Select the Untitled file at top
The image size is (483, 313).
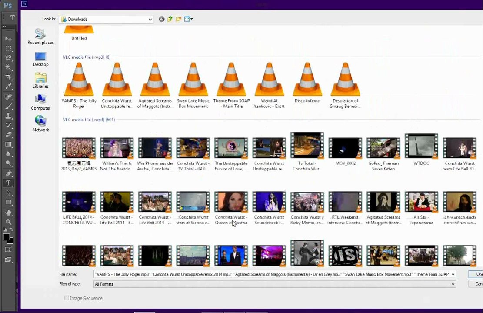coord(79,33)
